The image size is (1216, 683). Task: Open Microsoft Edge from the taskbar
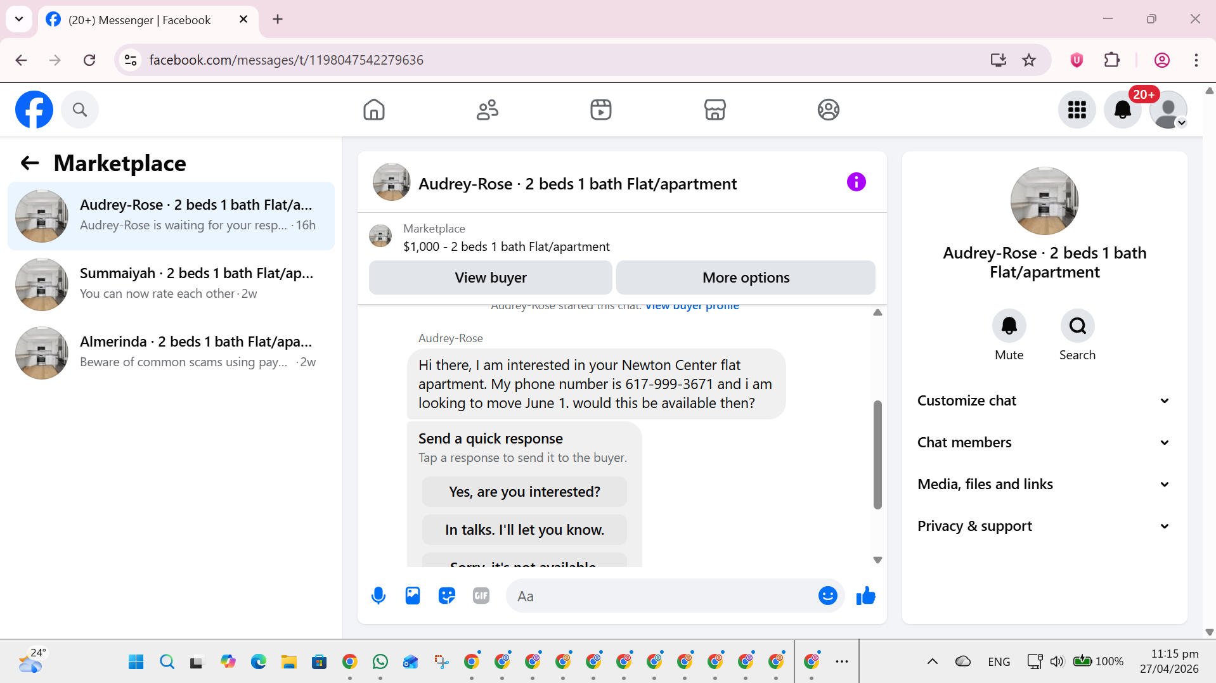259,662
